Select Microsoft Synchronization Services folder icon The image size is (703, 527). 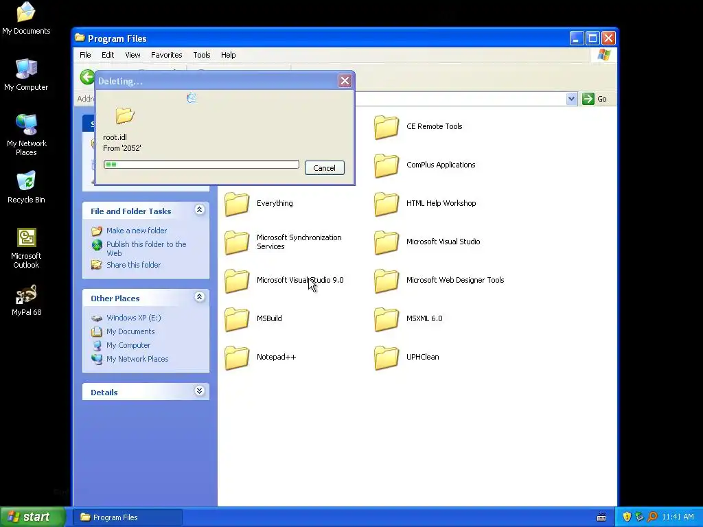click(237, 242)
